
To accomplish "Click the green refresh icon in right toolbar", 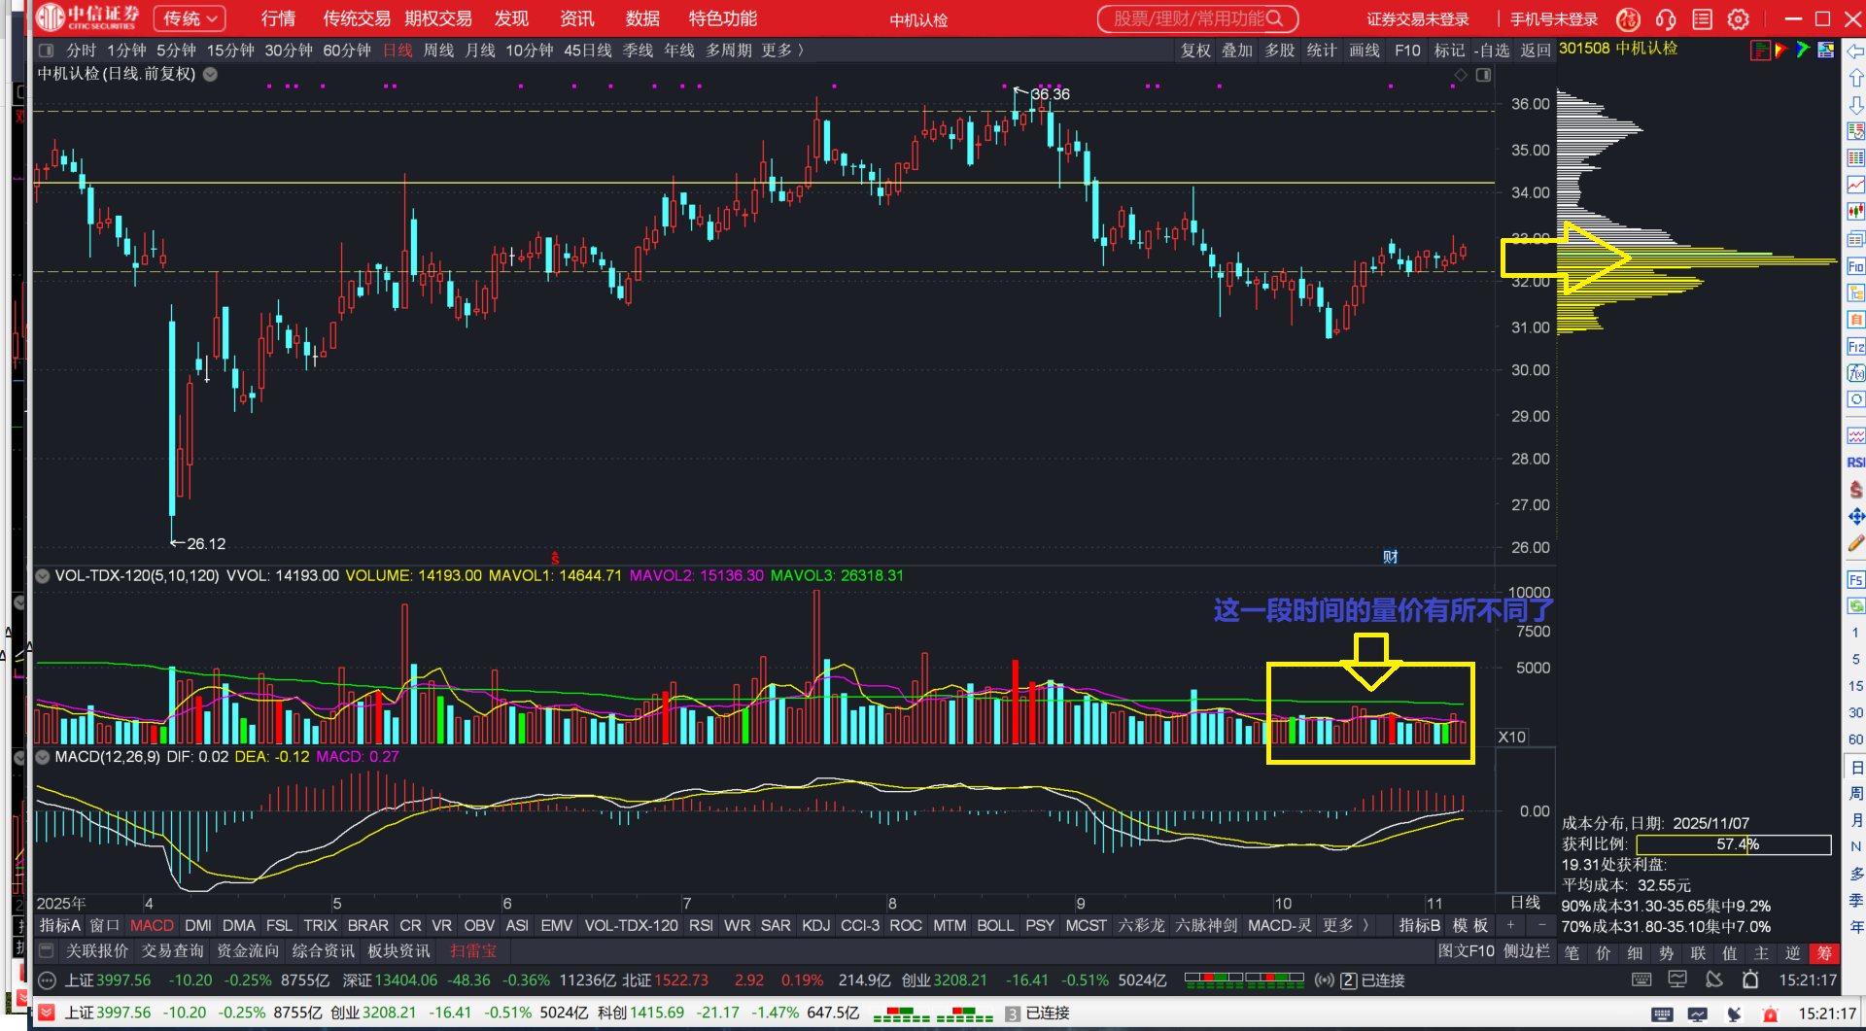I will click(1855, 606).
